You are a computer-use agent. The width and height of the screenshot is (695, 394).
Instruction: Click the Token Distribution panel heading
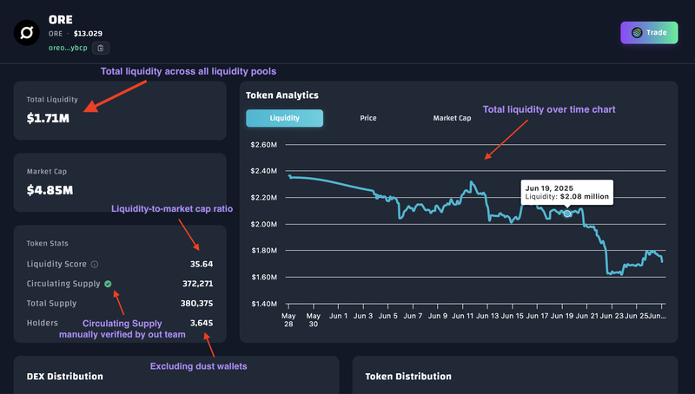(408, 377)
